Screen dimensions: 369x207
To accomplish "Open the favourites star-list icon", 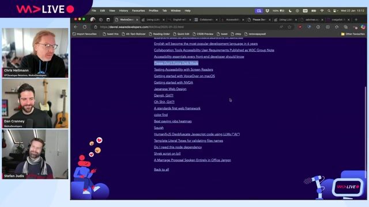I will pos(337,27).
